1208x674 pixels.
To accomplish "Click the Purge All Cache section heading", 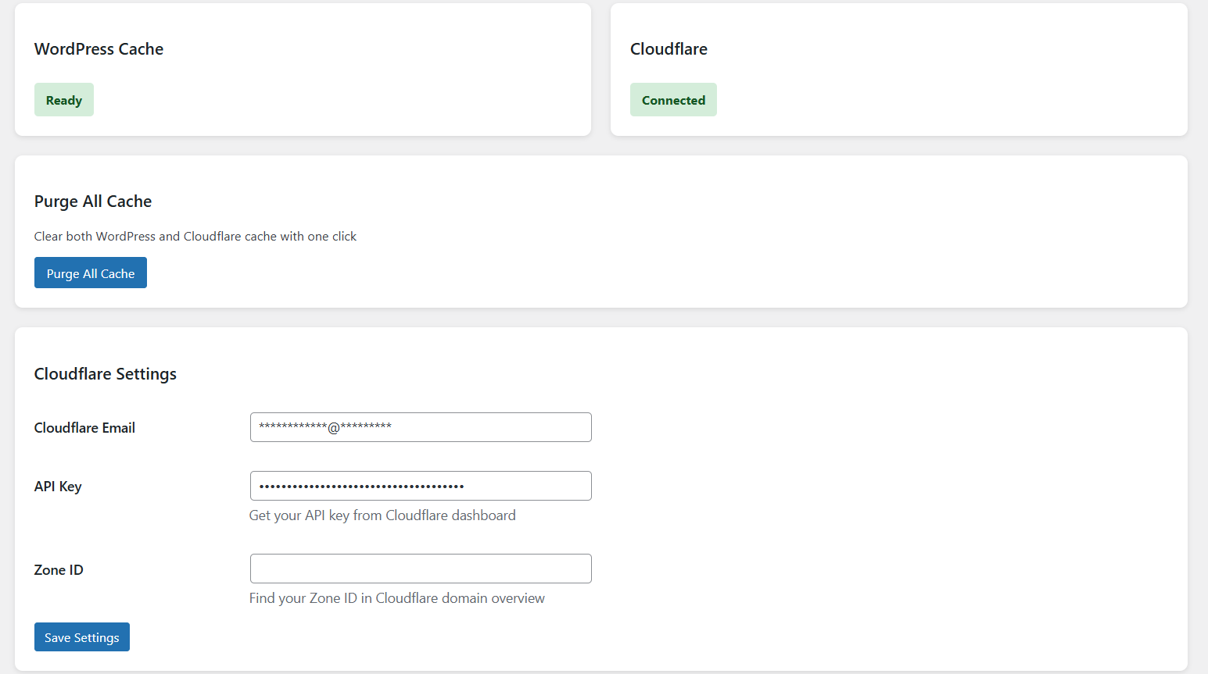I will click(x=93, y=201).
